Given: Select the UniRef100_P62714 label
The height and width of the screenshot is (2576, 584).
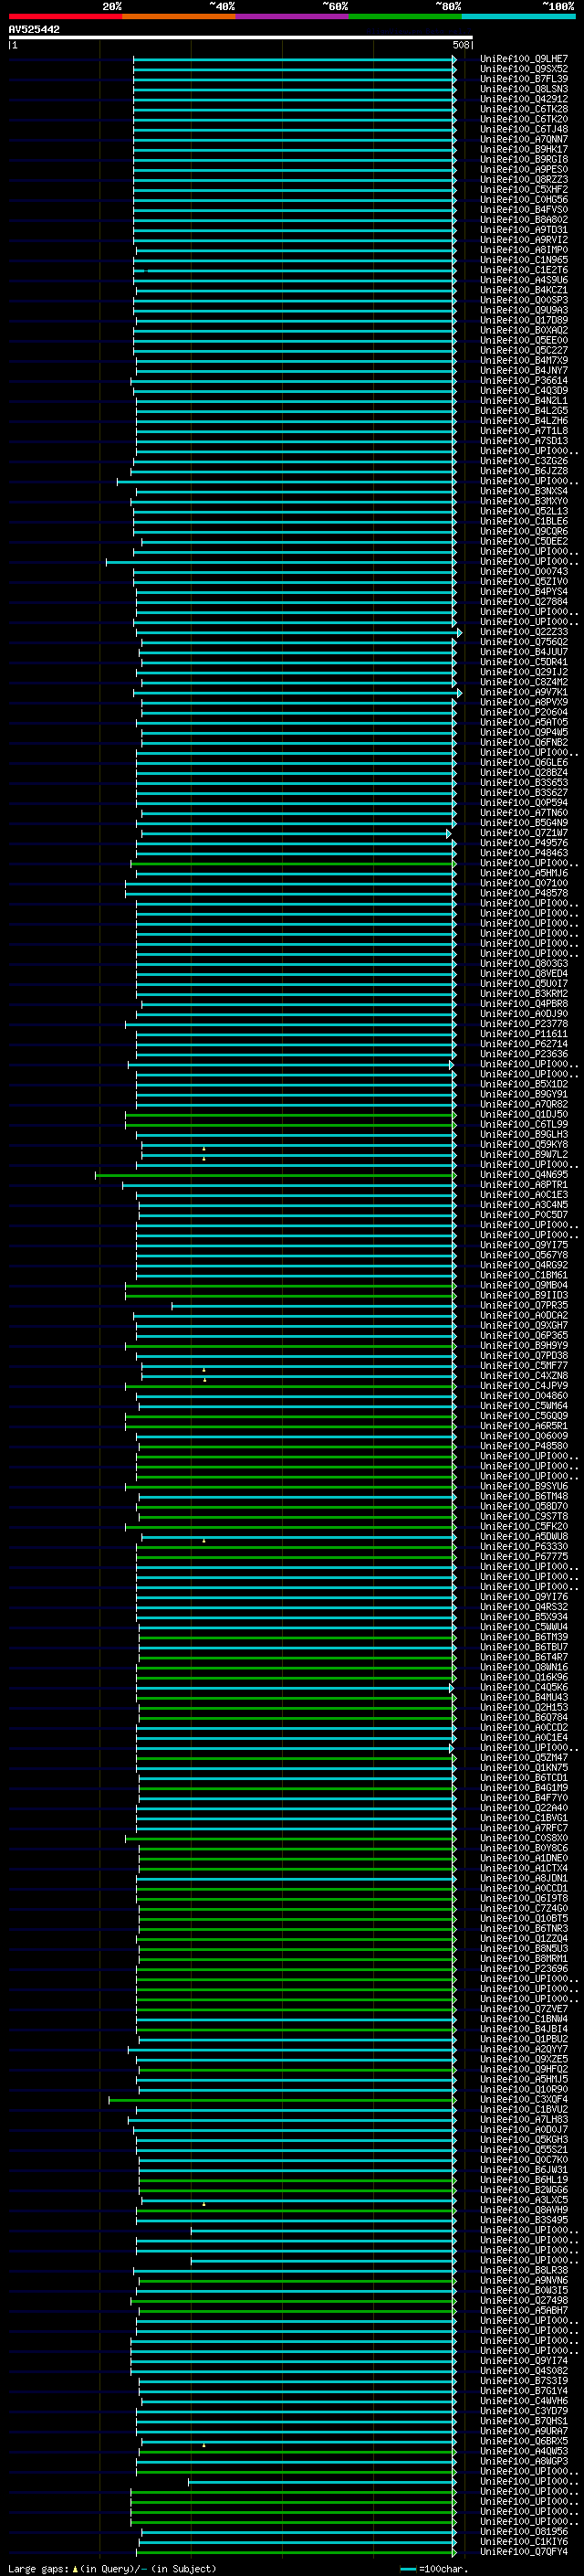Looking at the screenshot, I should pyautogui.click(x=523, y=1044).
